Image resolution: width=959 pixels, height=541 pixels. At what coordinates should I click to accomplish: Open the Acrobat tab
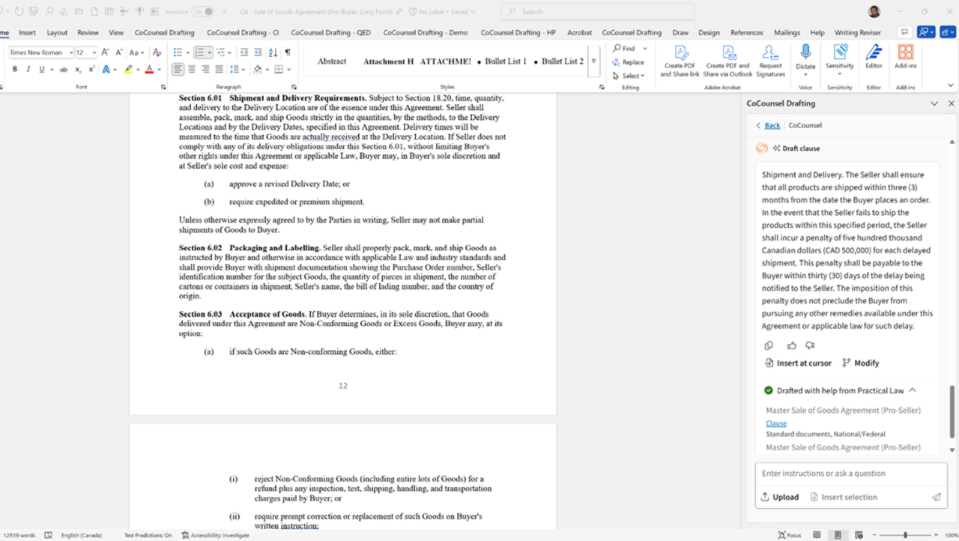click(x=579, y=32)
